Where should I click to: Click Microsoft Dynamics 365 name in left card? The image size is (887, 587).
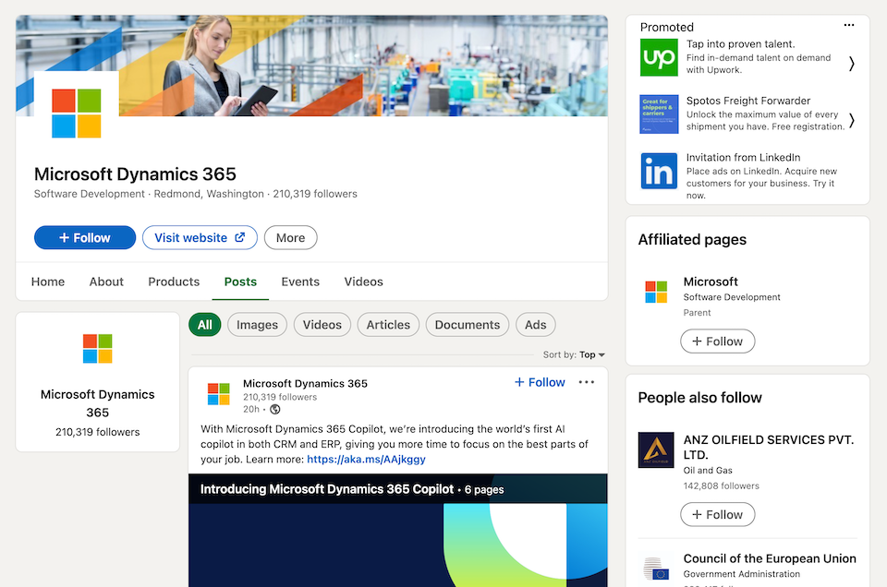tap(97, 402)
